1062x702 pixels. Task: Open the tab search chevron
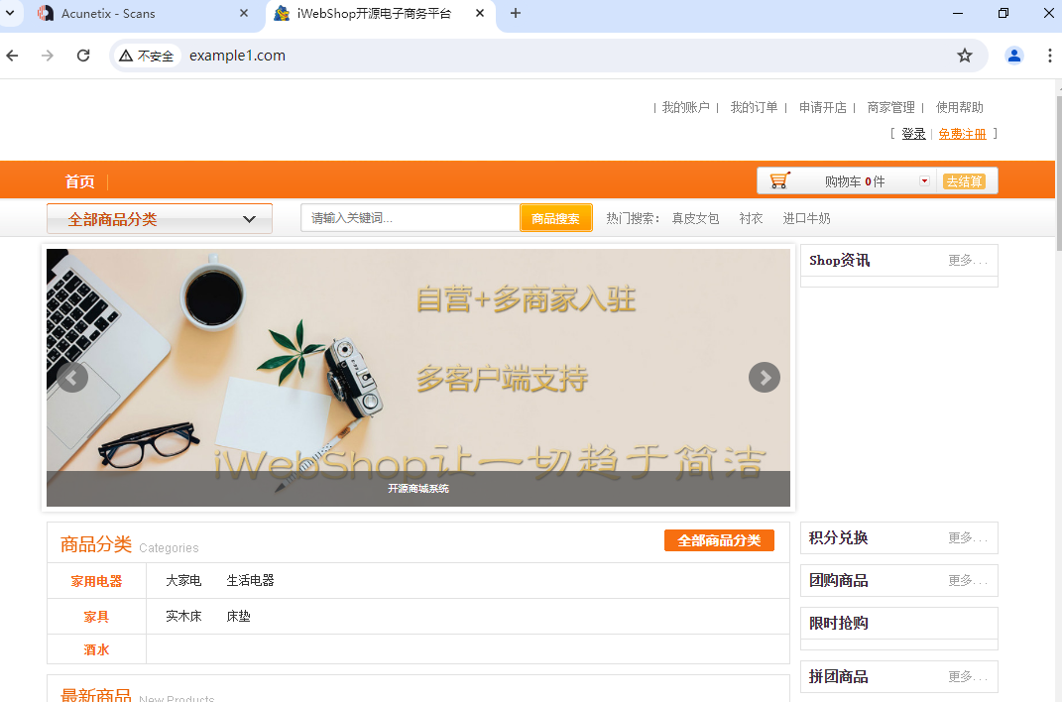tap(10, 13)
